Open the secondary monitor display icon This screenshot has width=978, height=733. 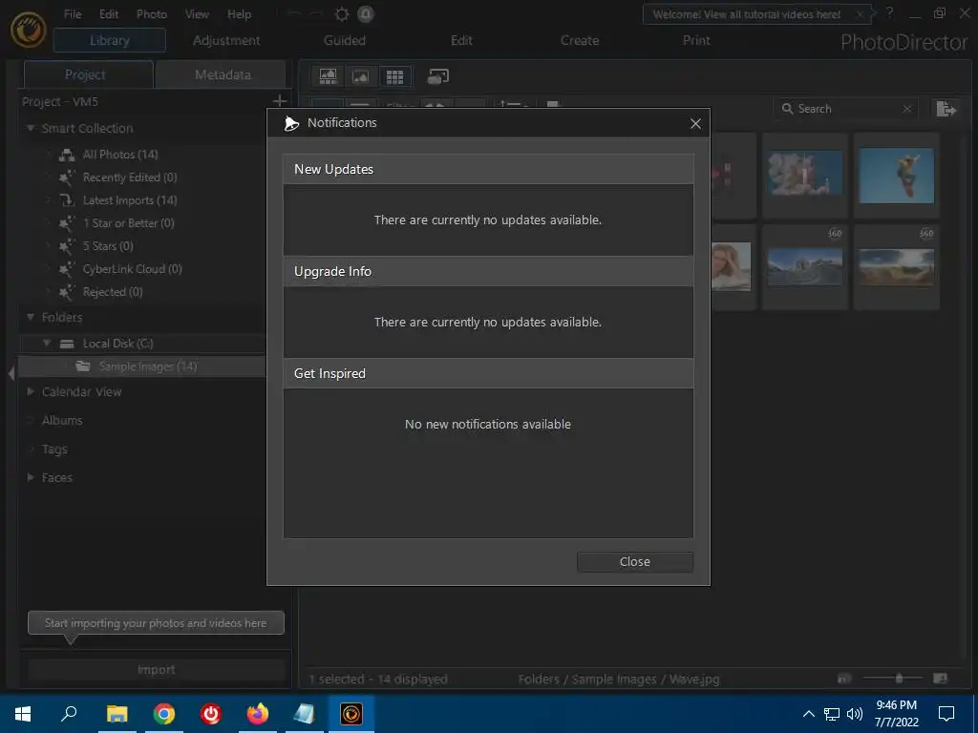[x=437, y=76]
